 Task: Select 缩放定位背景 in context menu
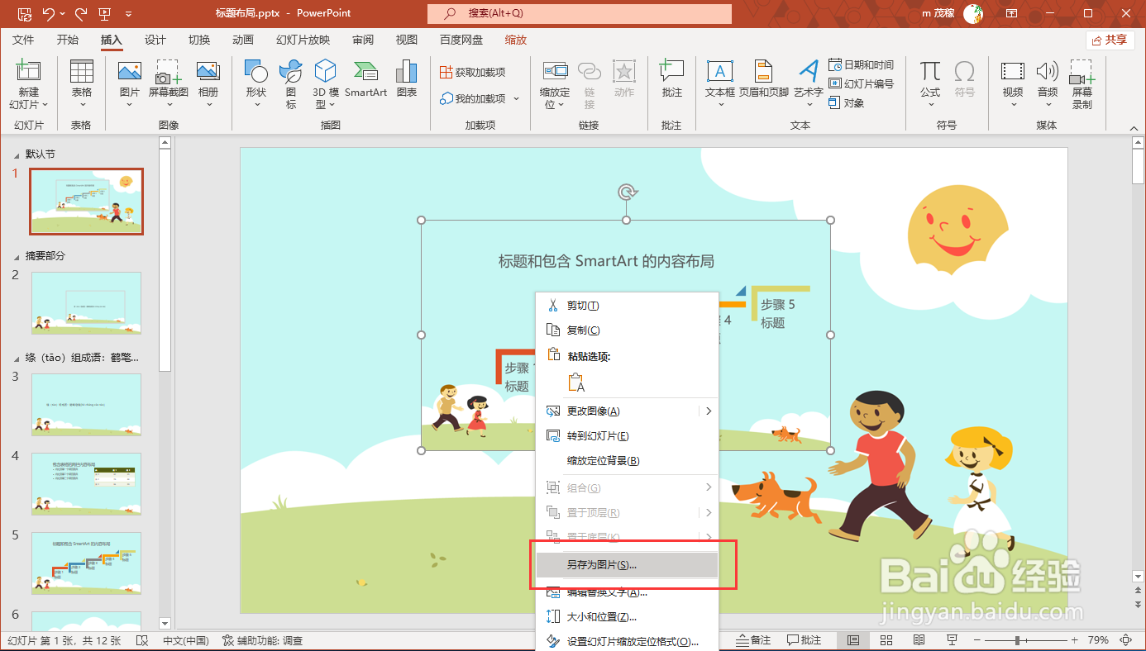pos(627,461)
